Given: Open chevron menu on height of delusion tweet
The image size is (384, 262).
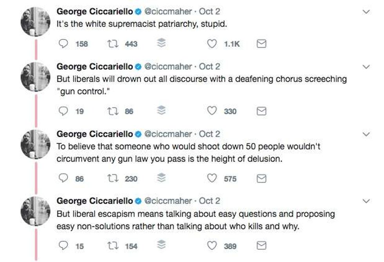Looking at the screenshot, I should click(x=366, y=134).
